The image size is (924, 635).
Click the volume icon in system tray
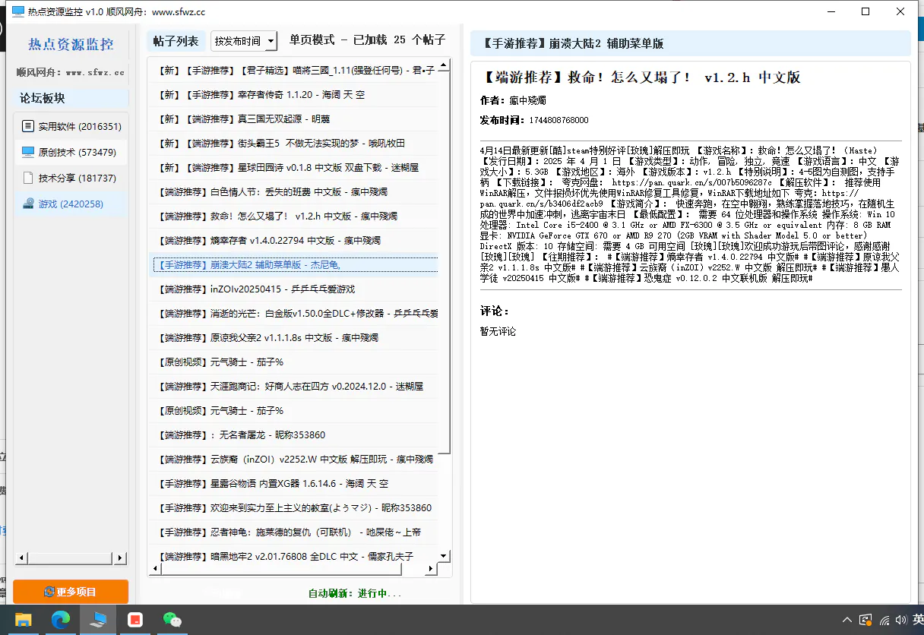pos(900,621)
